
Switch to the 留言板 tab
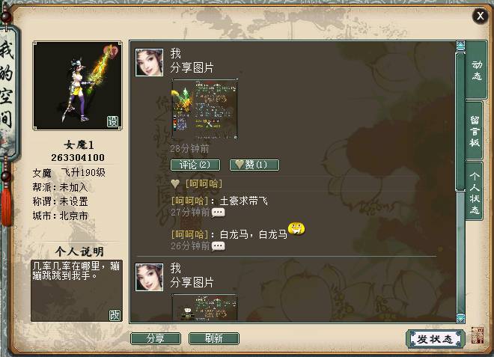(x=475, y=131)
